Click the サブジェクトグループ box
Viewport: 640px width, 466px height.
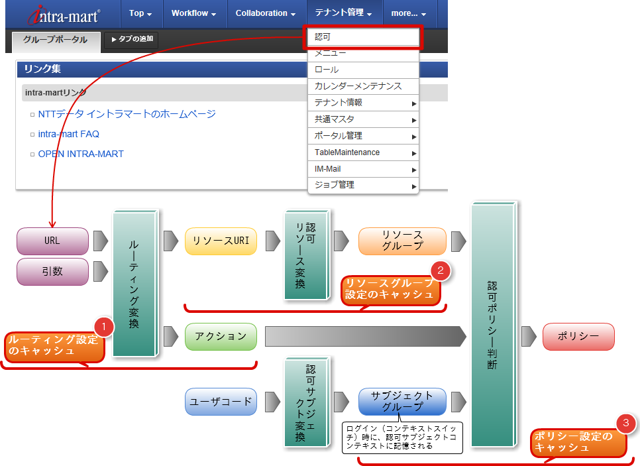(402, 402)
